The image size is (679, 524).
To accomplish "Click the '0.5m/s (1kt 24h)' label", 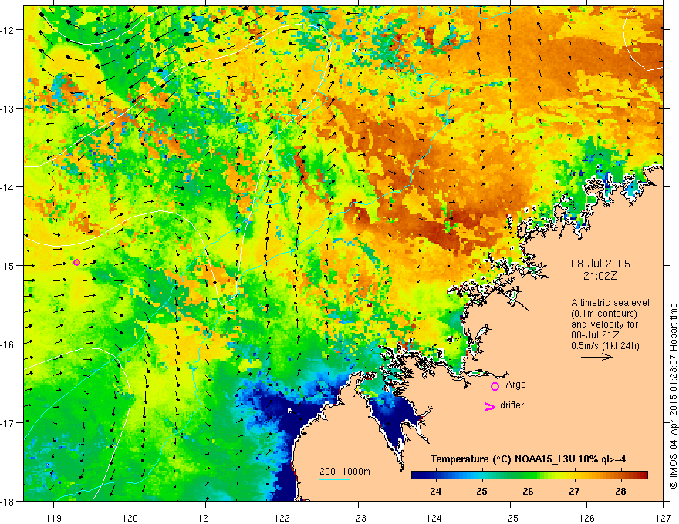I will click(x=606, y=346).
